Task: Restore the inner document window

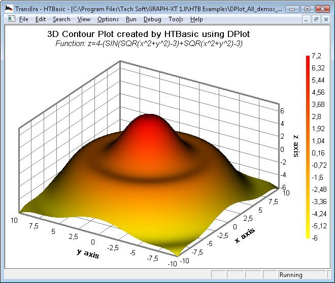Action: [316, 20]
